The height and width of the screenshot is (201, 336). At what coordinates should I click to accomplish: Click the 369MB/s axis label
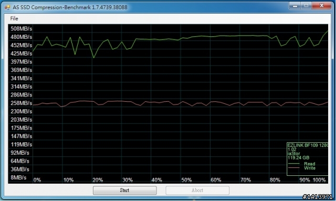(21, 70)
